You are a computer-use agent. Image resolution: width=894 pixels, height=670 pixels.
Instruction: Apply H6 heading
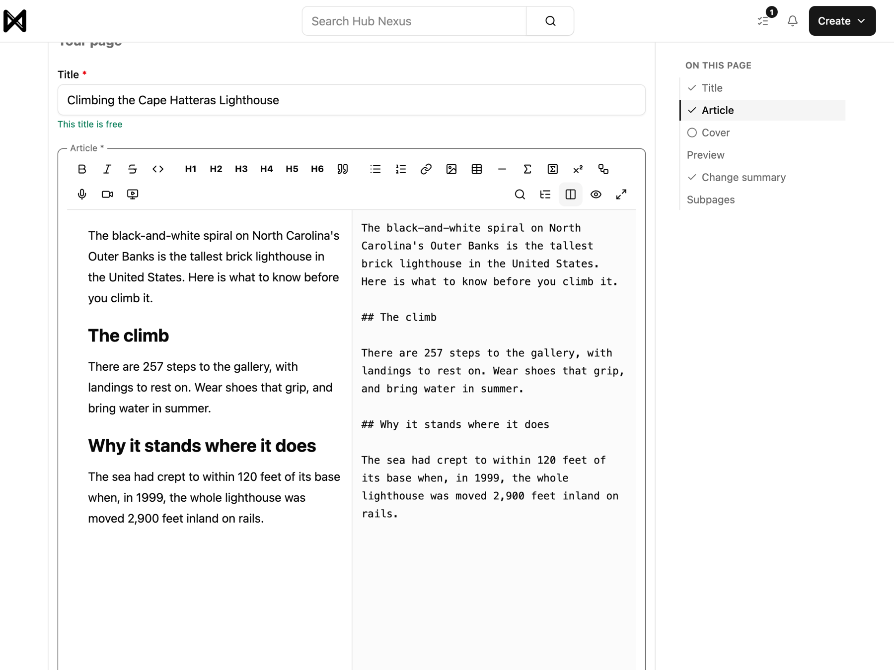(x=317, y=169)
